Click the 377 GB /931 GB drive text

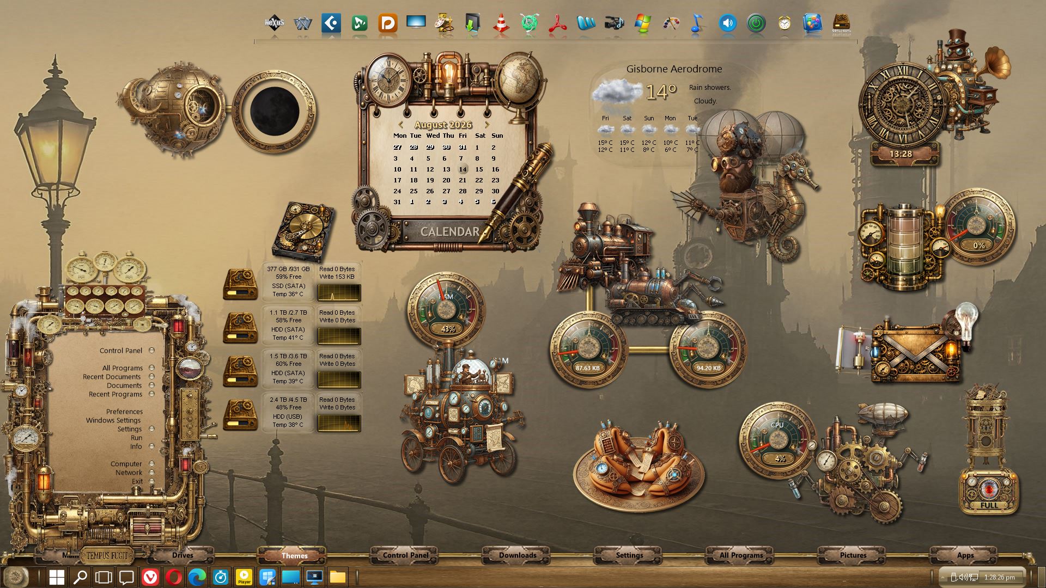click(288, 269)
